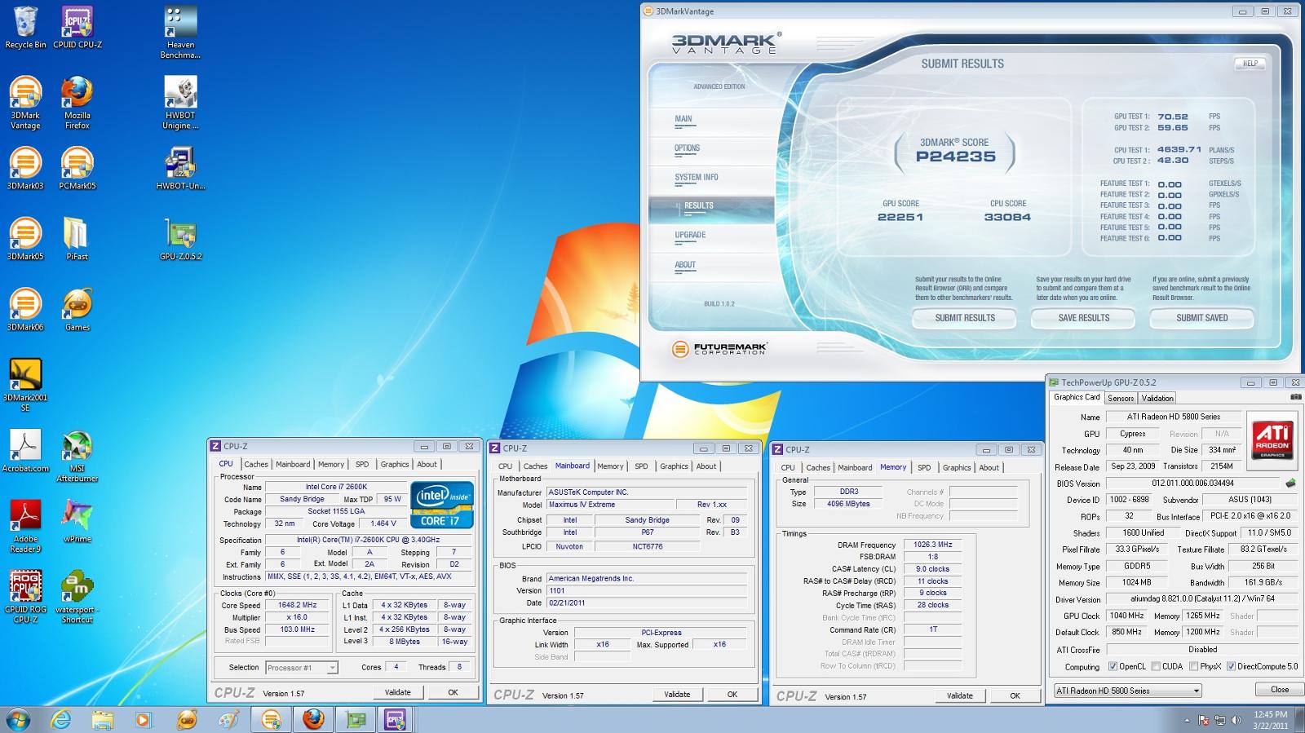Select MAIN in the 3DMark Vantage sidebar
Image resolution: width=1305 pixels, height=733 pixels.
tap(683, 119)
